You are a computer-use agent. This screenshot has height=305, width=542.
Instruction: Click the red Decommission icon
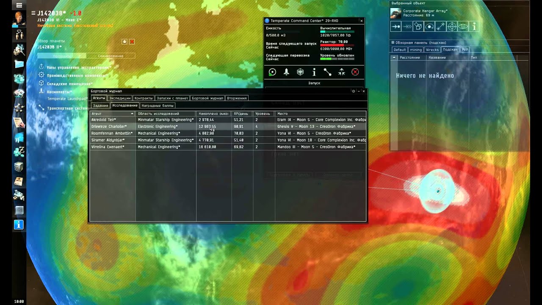[355, 72]
